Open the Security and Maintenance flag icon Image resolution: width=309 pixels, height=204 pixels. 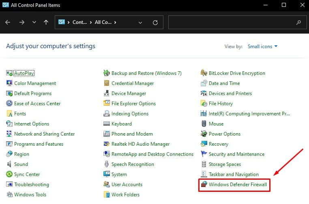click(x=204, y=154)
